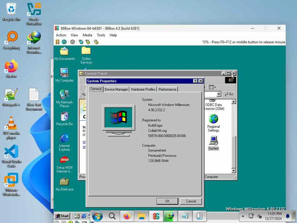The image size is (297, 223).
Task: Open Oracle VirtualBox host desktop icon
Action: point(34,14)
